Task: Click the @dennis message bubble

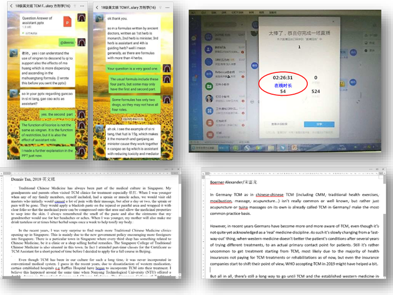Action: pos(67,42)
